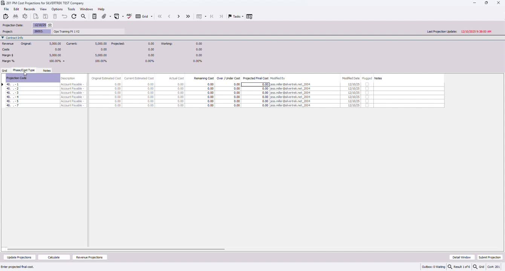Screen dimensions: 505x271
Task: Click the new record icon
Action: [x=36, y=17]
